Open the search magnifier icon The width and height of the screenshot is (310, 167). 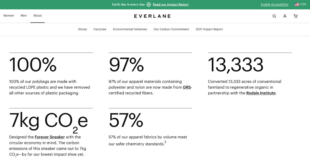[x=274, y=16]
